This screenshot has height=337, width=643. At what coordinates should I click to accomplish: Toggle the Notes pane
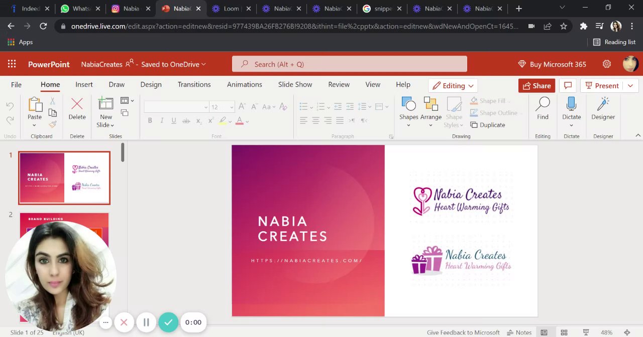coord(519,332)
